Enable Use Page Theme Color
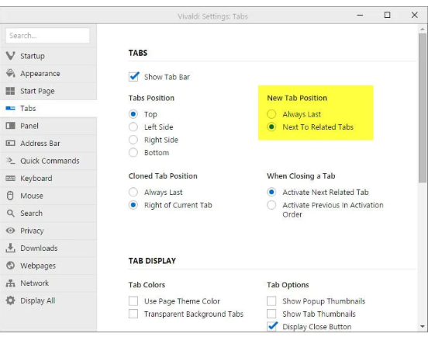 click(x=133, y=301)
